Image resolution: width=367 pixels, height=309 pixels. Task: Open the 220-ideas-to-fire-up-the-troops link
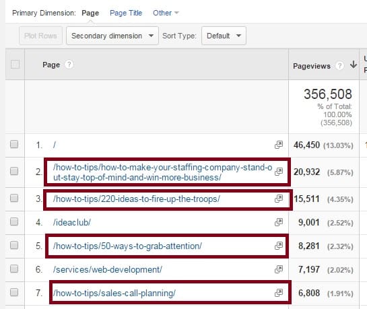137,199
